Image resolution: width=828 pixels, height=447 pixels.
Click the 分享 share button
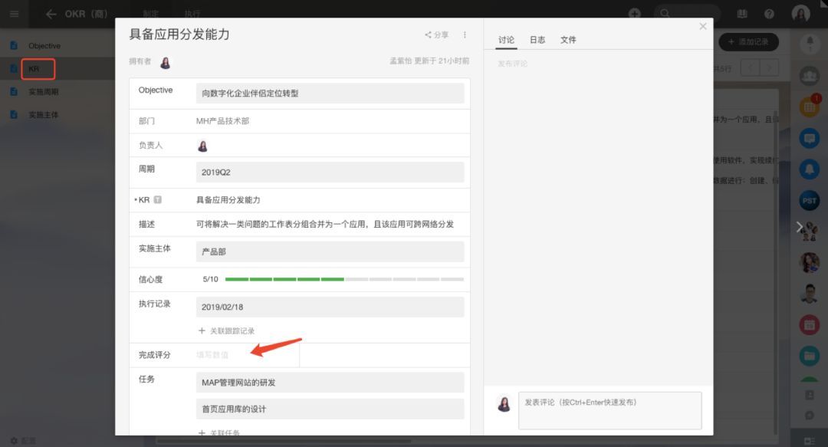coord(437,35)
